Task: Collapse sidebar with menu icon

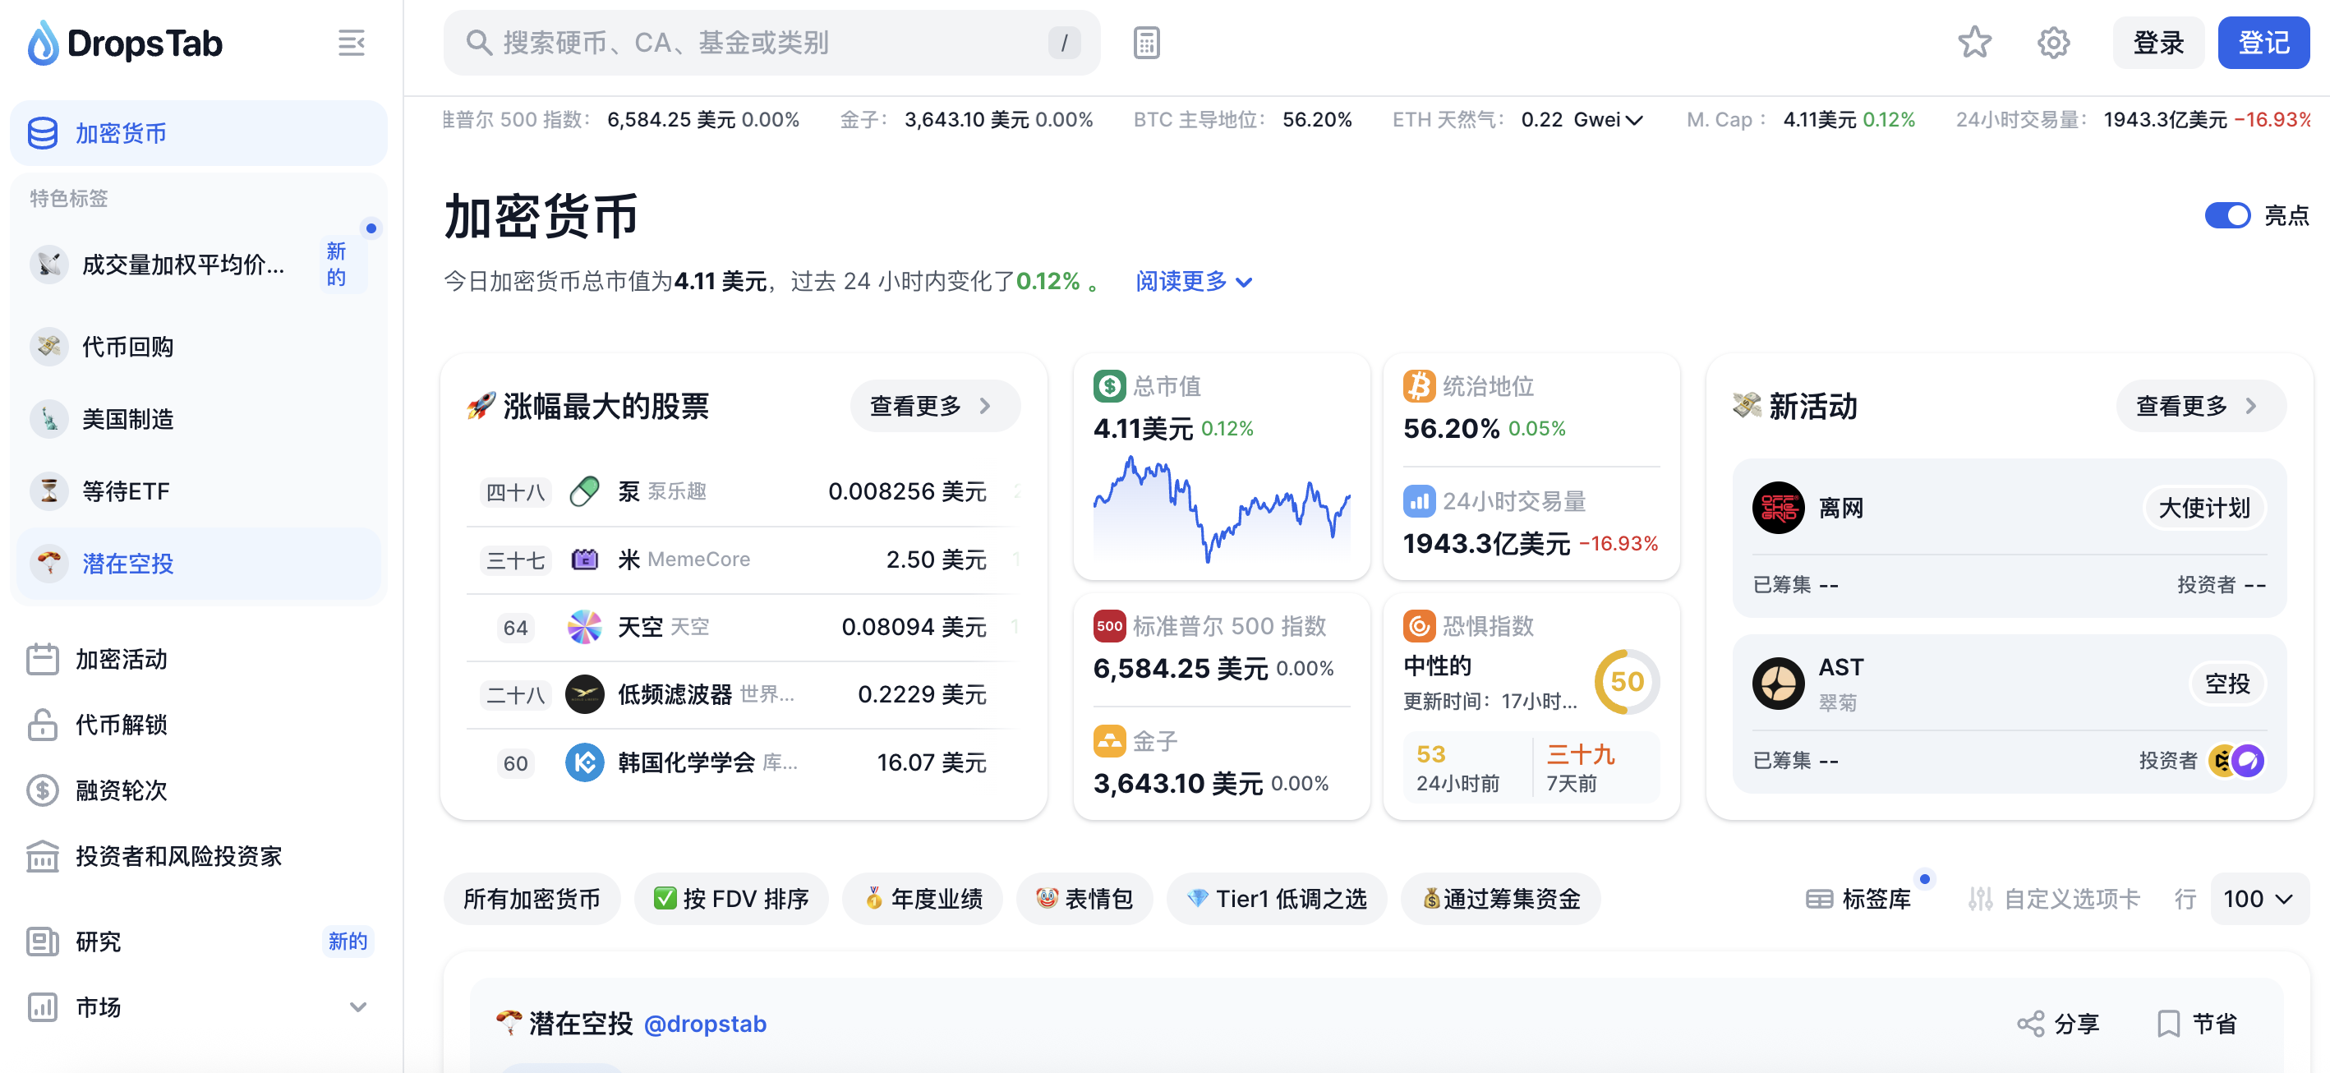Action: coord(351,43)
